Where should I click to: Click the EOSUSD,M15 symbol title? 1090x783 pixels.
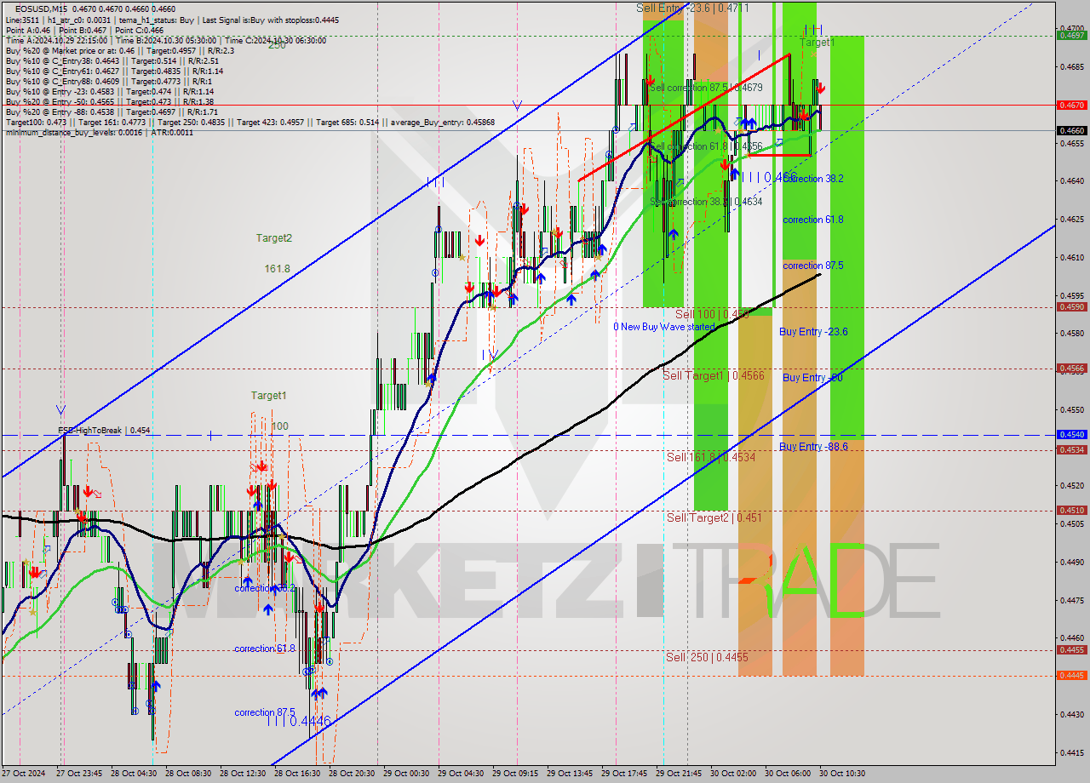(42, 9)
